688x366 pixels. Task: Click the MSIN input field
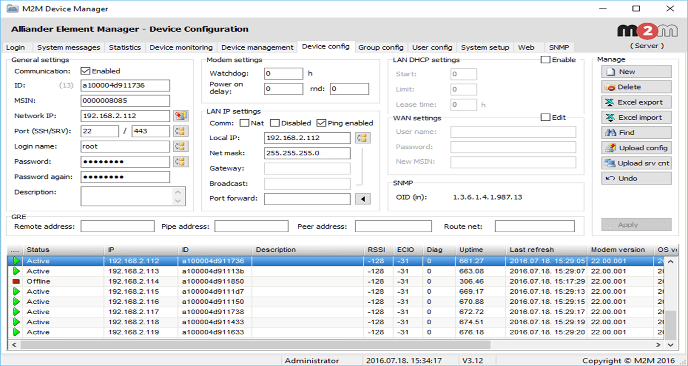pos(125,101)
